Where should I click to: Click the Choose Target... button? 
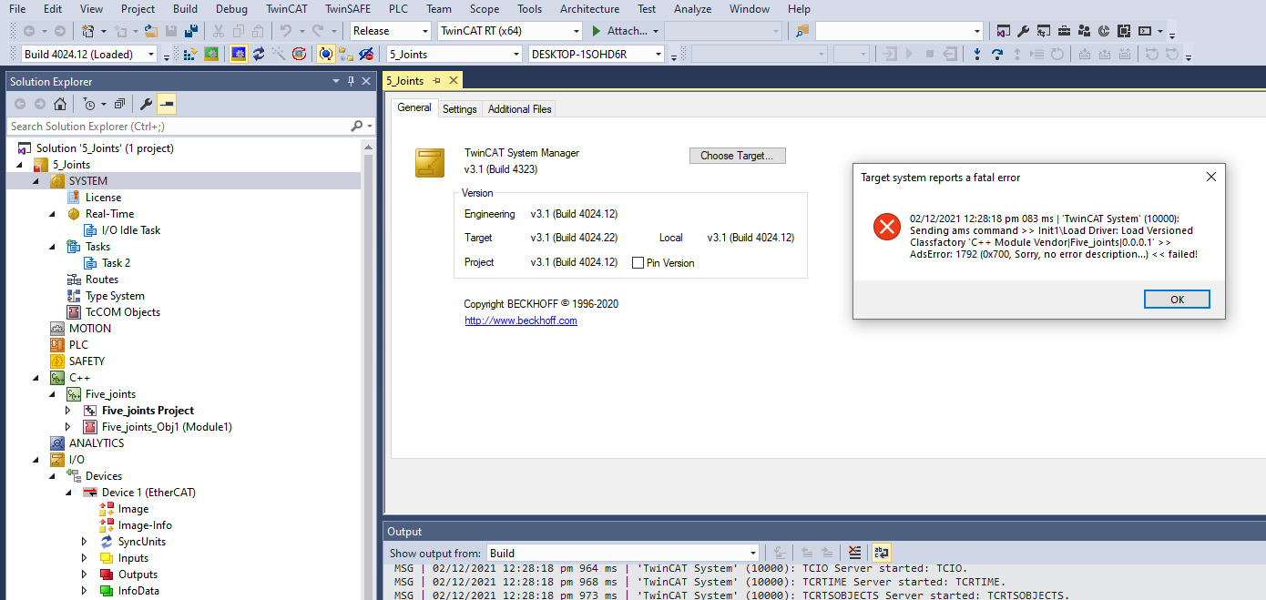click(x=737, y=156)
